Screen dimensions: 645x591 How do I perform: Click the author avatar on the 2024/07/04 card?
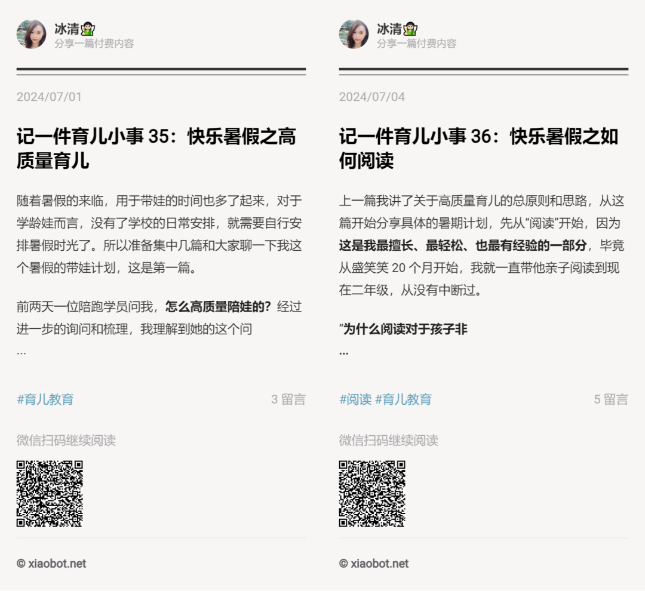point(354,34)
